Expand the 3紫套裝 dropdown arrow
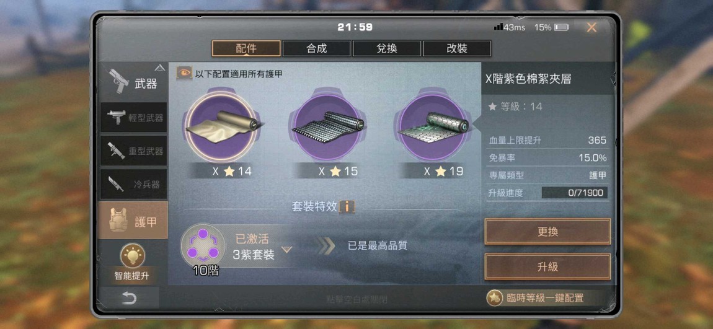The image size is (713, 329). (286, 250)
